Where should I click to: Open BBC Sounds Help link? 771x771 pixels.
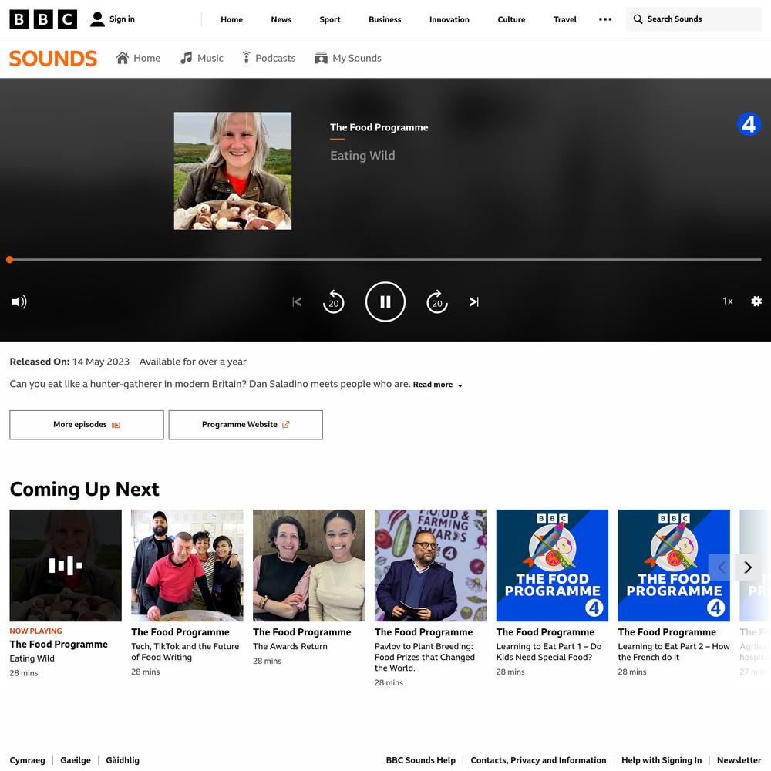pos(421,760)
